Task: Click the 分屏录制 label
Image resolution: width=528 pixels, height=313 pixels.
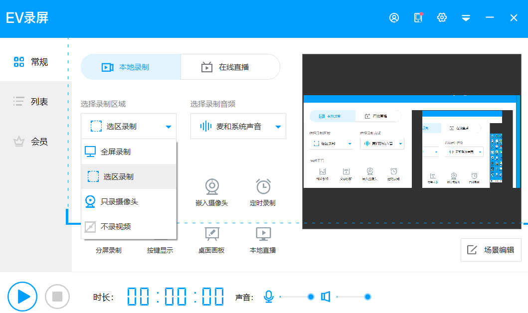Action: click(108, 250)
